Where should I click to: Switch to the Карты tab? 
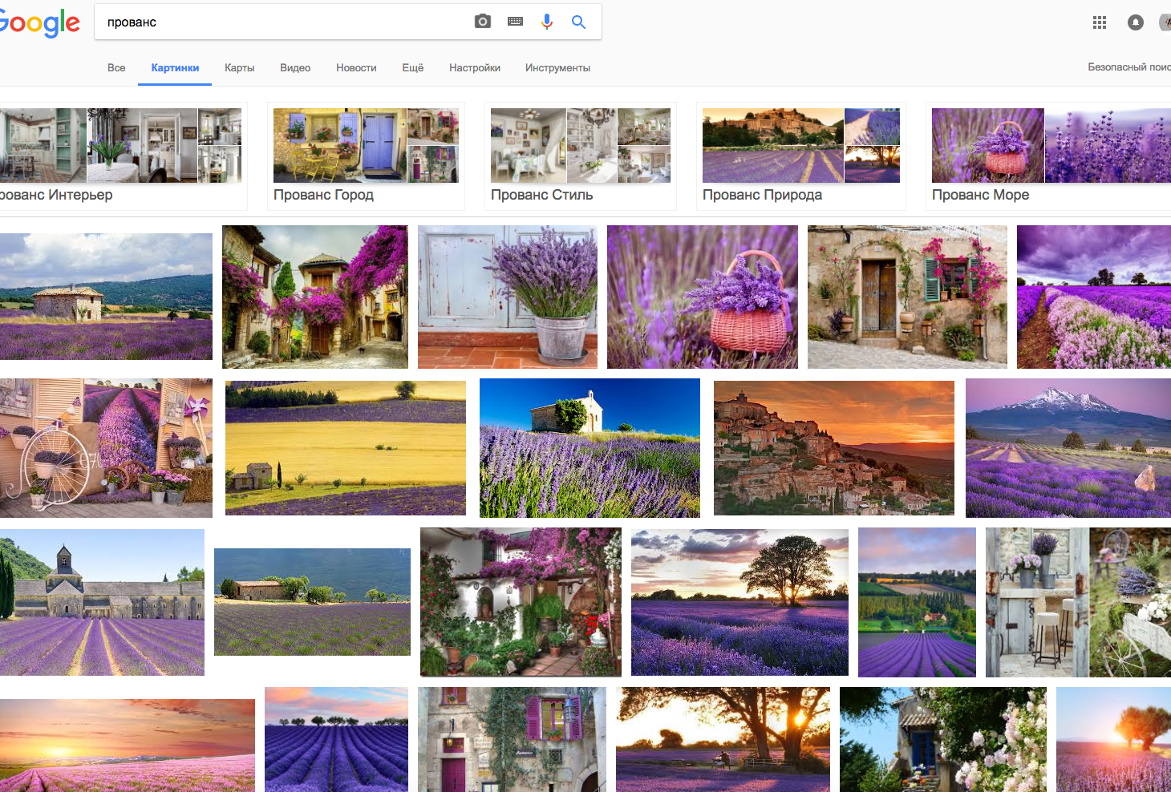click(x=239, y=68)
